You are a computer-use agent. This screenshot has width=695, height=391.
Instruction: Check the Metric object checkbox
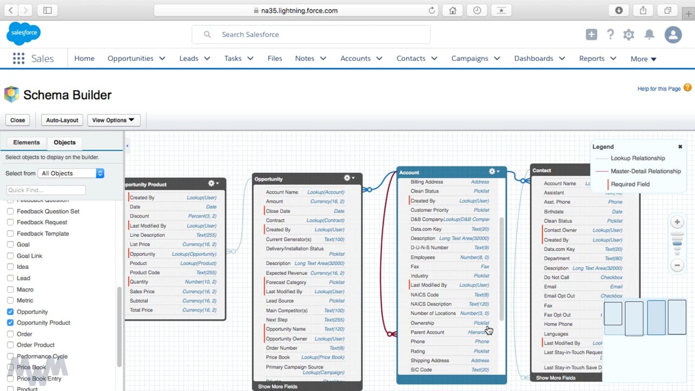(10, 300)
